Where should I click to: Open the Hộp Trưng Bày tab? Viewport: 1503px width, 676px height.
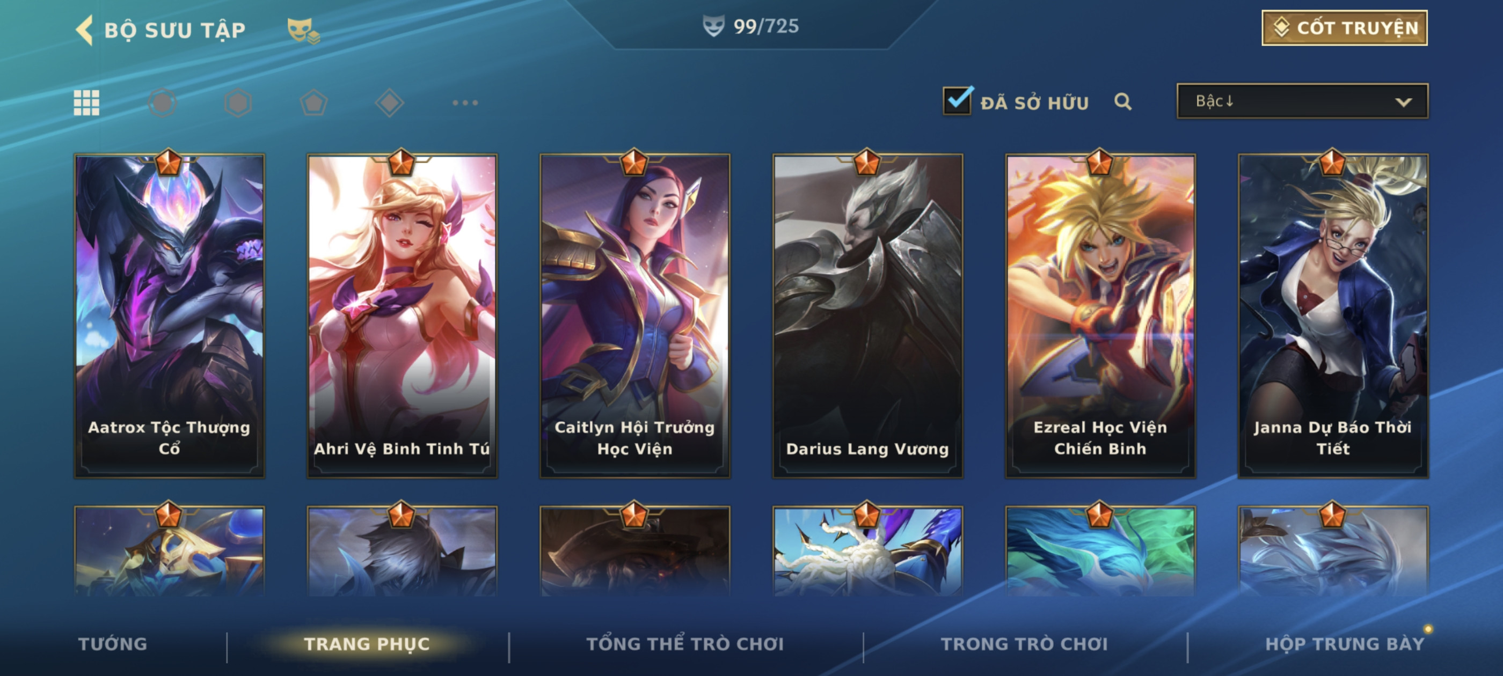(x=1345, y=643)
